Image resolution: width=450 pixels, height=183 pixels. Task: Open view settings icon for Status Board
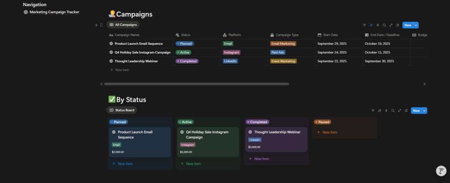[x=406, y=111]
